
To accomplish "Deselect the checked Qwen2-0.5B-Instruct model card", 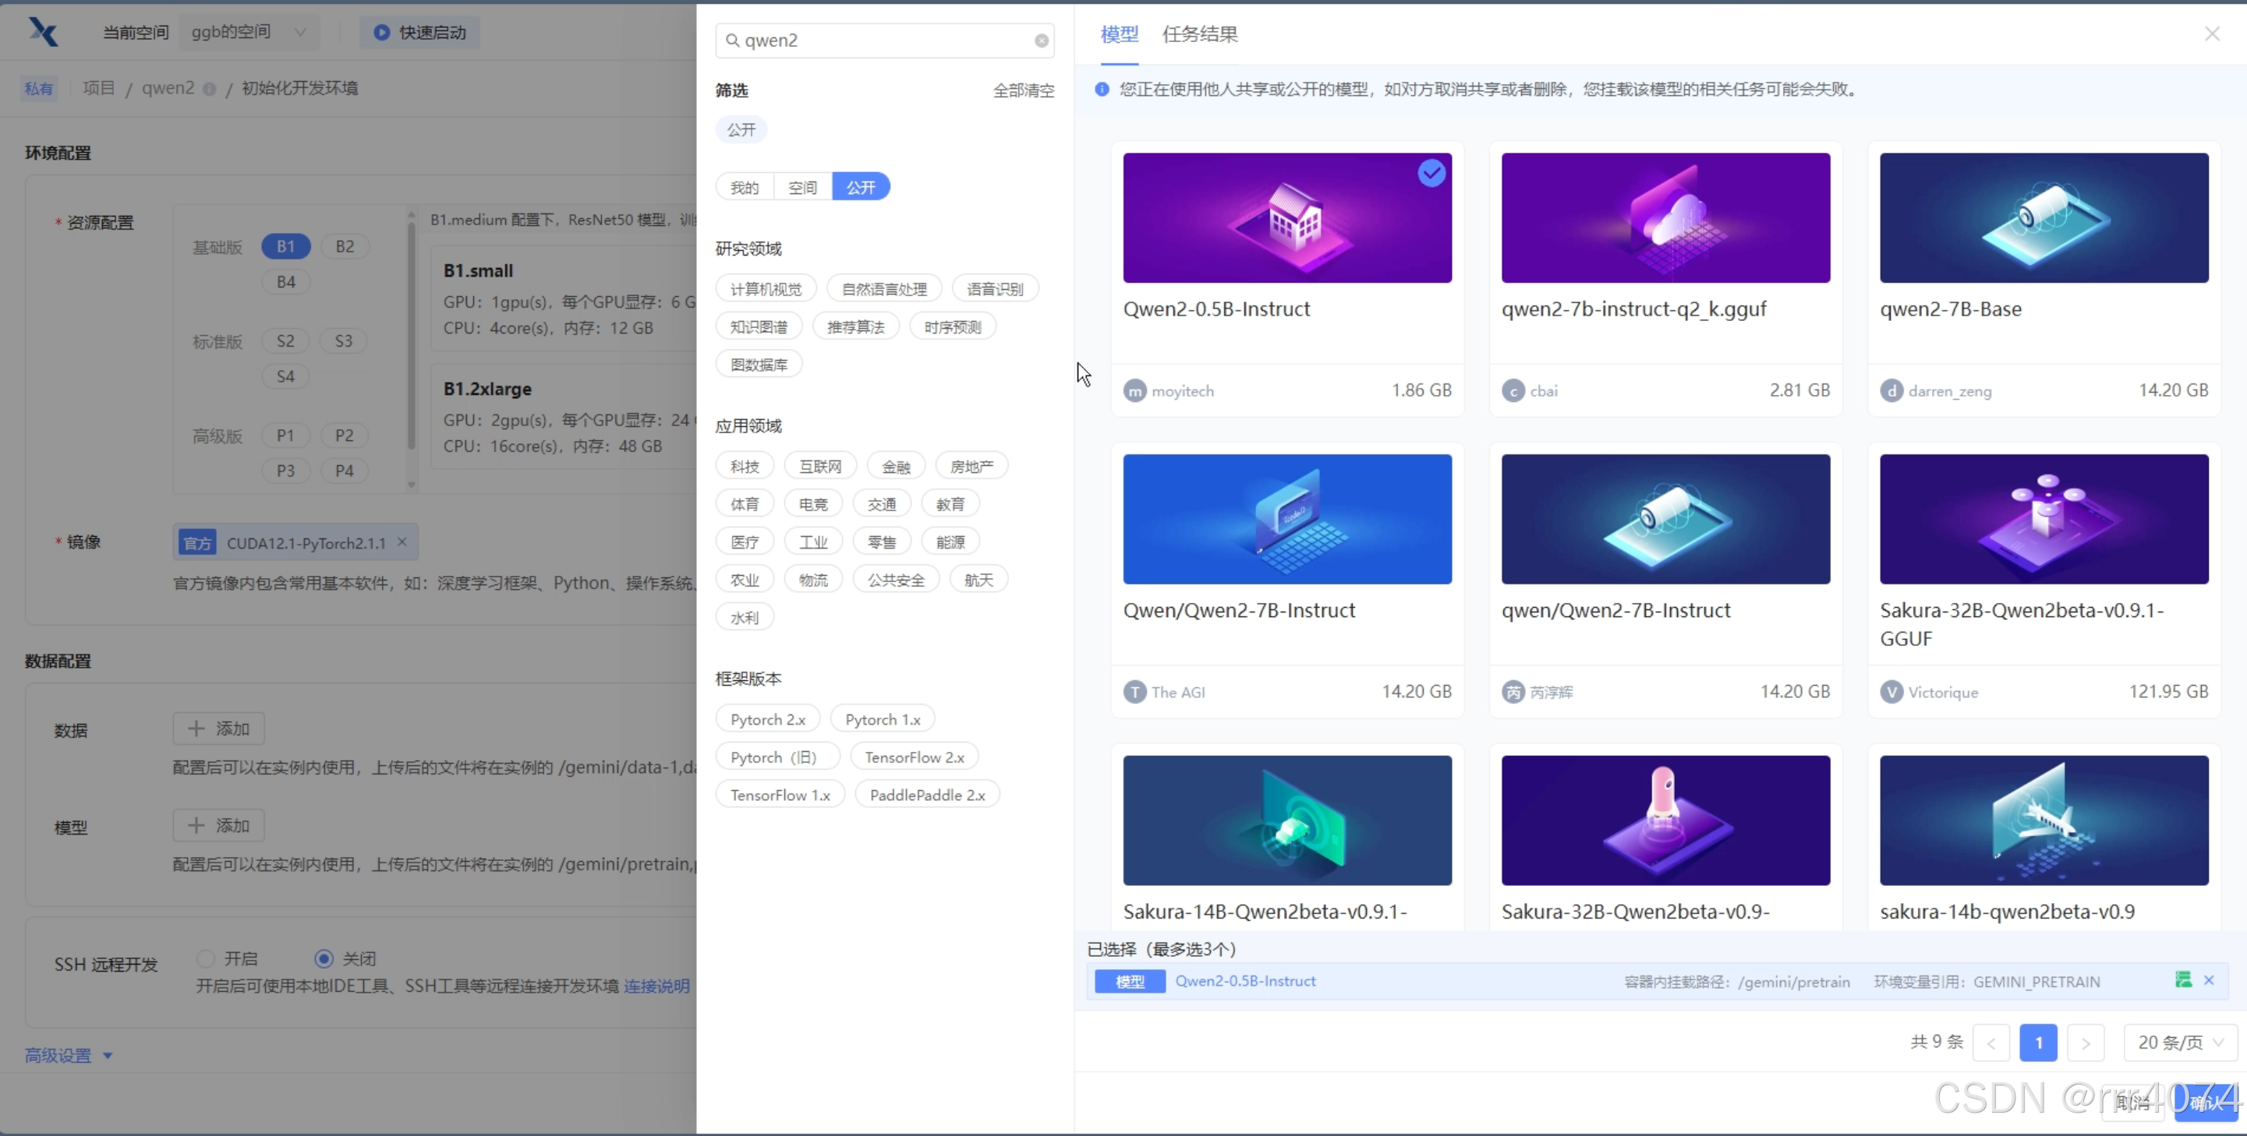I will pos(1431,174).
